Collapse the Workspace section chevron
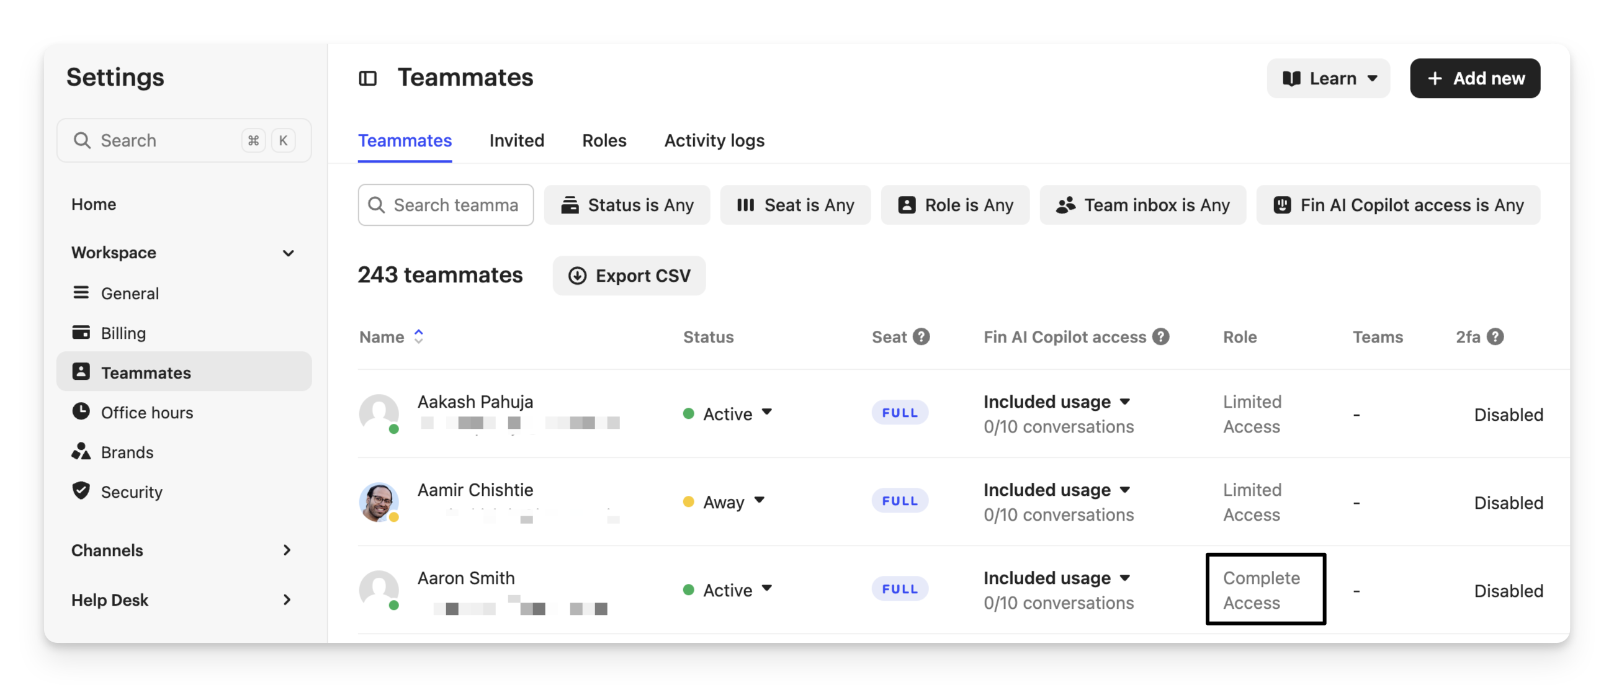 tap(288, 253)
